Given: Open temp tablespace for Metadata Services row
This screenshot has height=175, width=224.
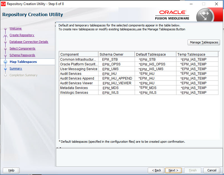Looking at the screenshot, I should tap(197, 88).
